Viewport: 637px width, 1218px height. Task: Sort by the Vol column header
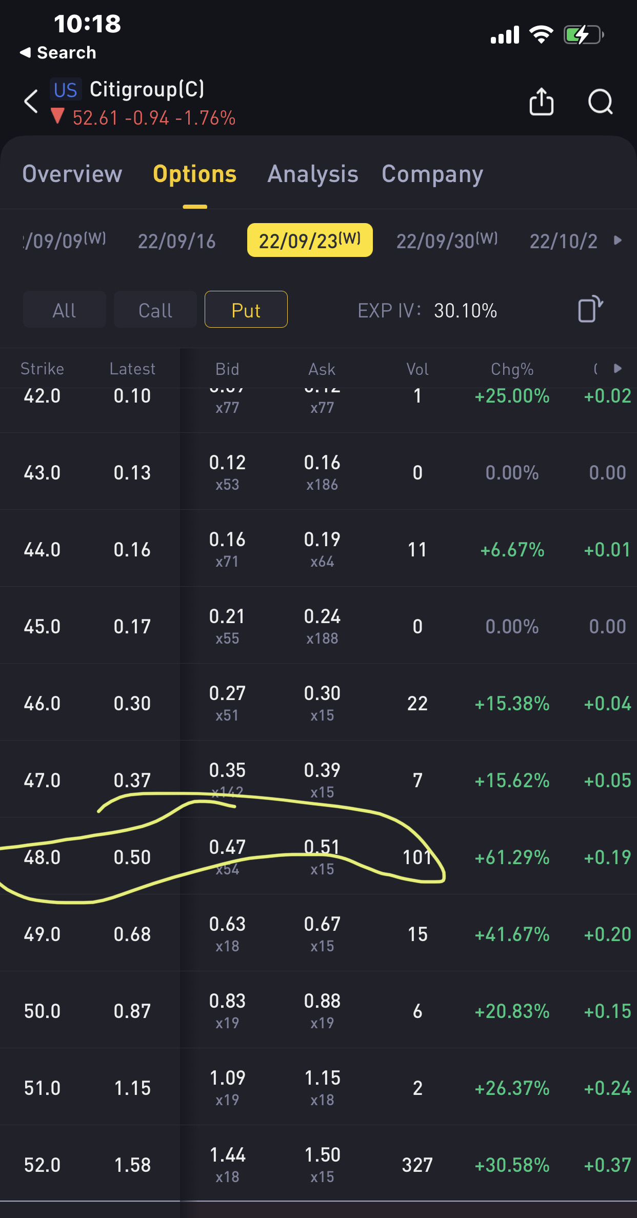coord(417,369)
